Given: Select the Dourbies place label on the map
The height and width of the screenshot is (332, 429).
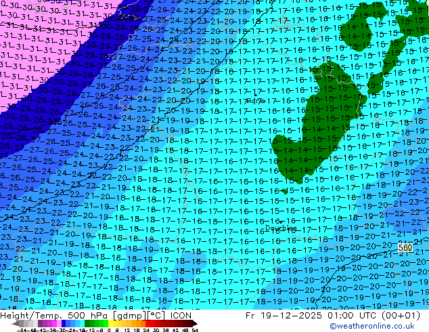Looking at the screenshot, I should (x=281, y=228).
